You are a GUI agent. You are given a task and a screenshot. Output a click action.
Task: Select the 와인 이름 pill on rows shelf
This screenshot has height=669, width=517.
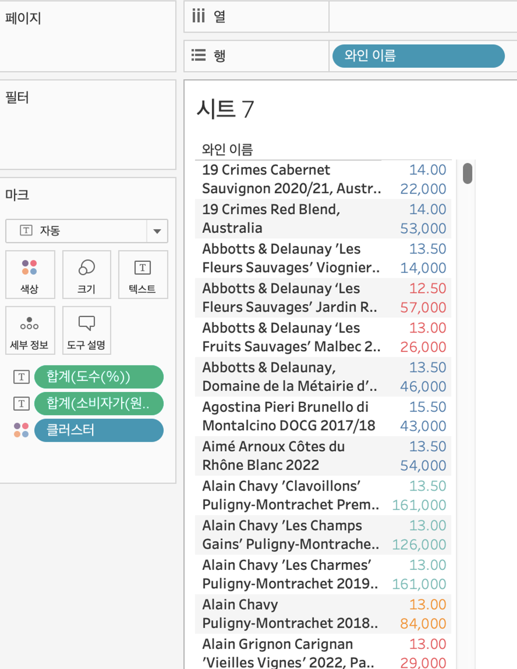tap(418, 55)
